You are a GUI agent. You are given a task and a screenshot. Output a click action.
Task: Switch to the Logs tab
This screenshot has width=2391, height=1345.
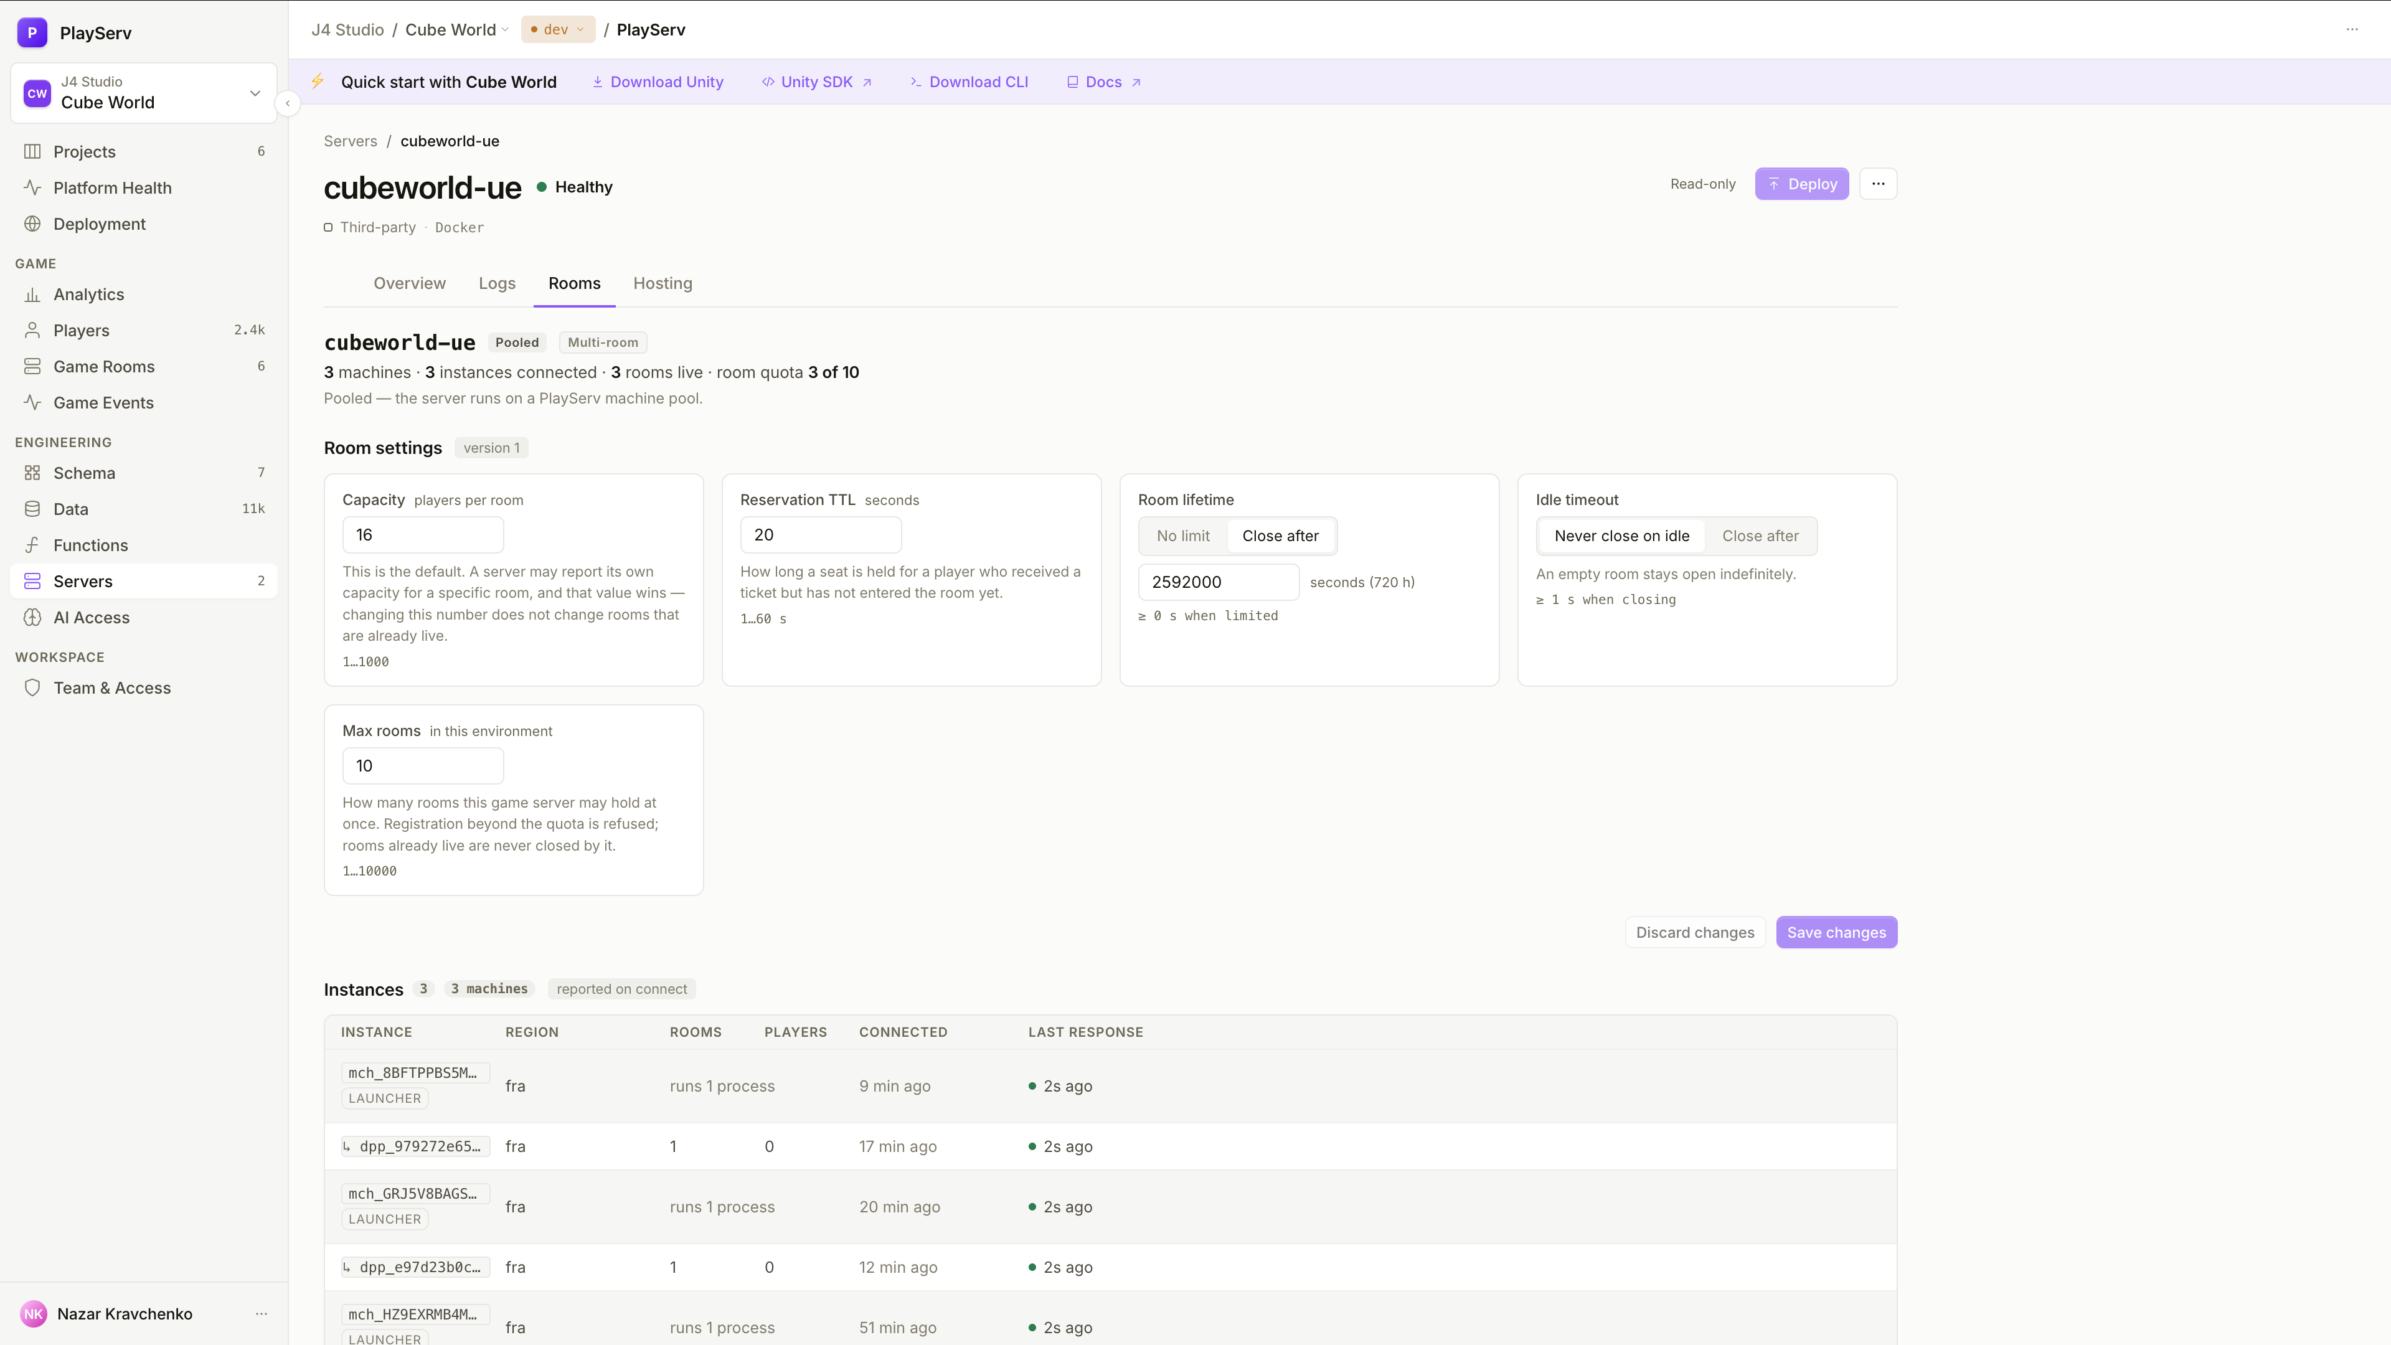(x=497, y=283)
